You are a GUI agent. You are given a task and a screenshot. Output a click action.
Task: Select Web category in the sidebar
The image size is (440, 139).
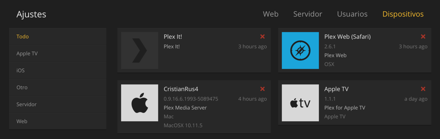point(58,121)
